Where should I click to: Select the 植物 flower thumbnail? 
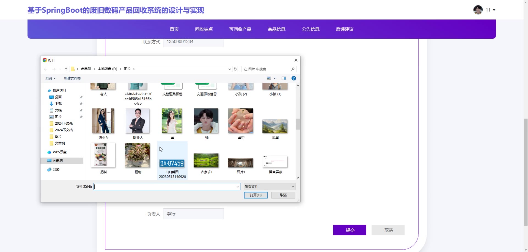click(137, 156)
